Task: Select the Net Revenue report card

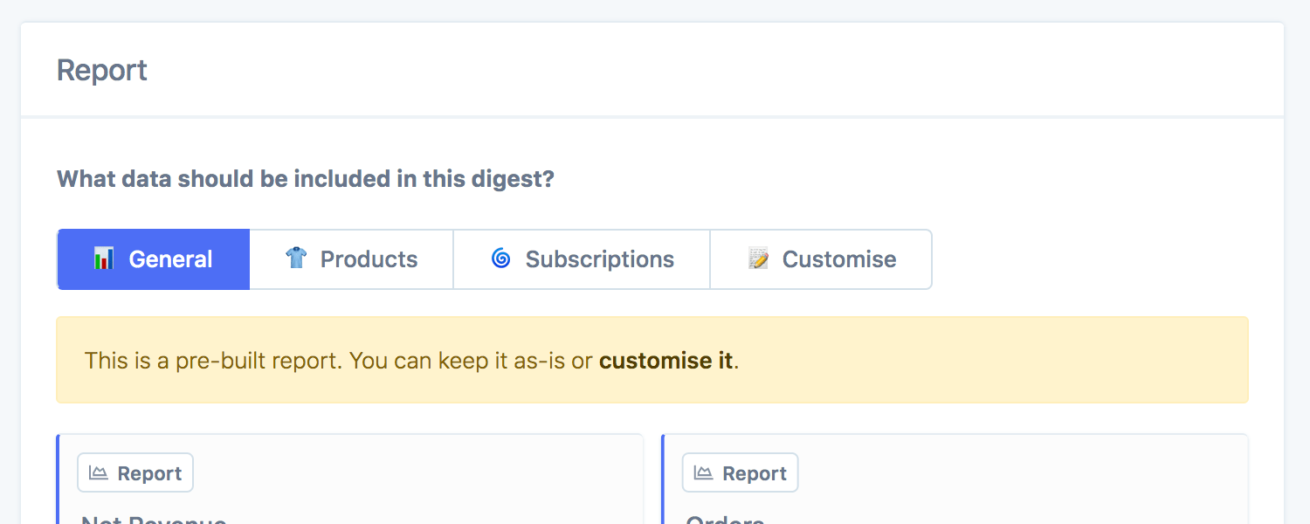Action: click(349, 489)
